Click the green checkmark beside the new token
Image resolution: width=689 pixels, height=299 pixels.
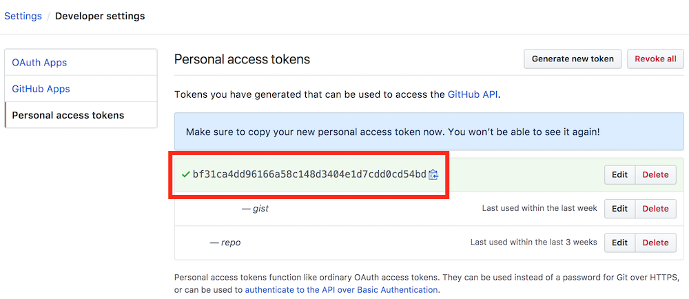(185, 175)
